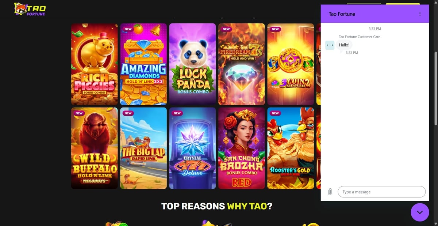This screenshot has height=226, width=438.
Task: Focus the Type a message field
Action: (x=381, y=192)
